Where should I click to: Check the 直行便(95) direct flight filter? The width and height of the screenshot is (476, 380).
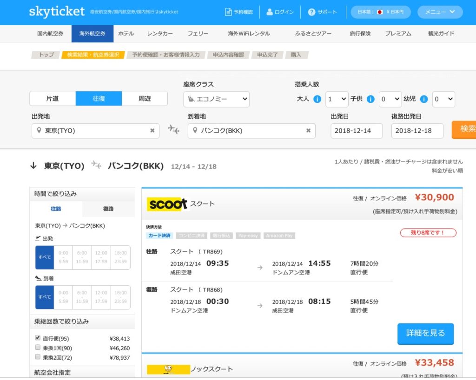(38, 338)
